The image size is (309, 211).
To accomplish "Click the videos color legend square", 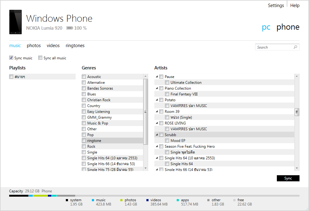I will click(x=147, y=200).
